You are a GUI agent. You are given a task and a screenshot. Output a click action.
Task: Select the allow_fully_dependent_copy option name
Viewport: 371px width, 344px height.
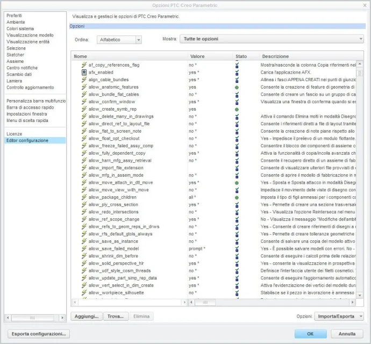tap(117, 153)
